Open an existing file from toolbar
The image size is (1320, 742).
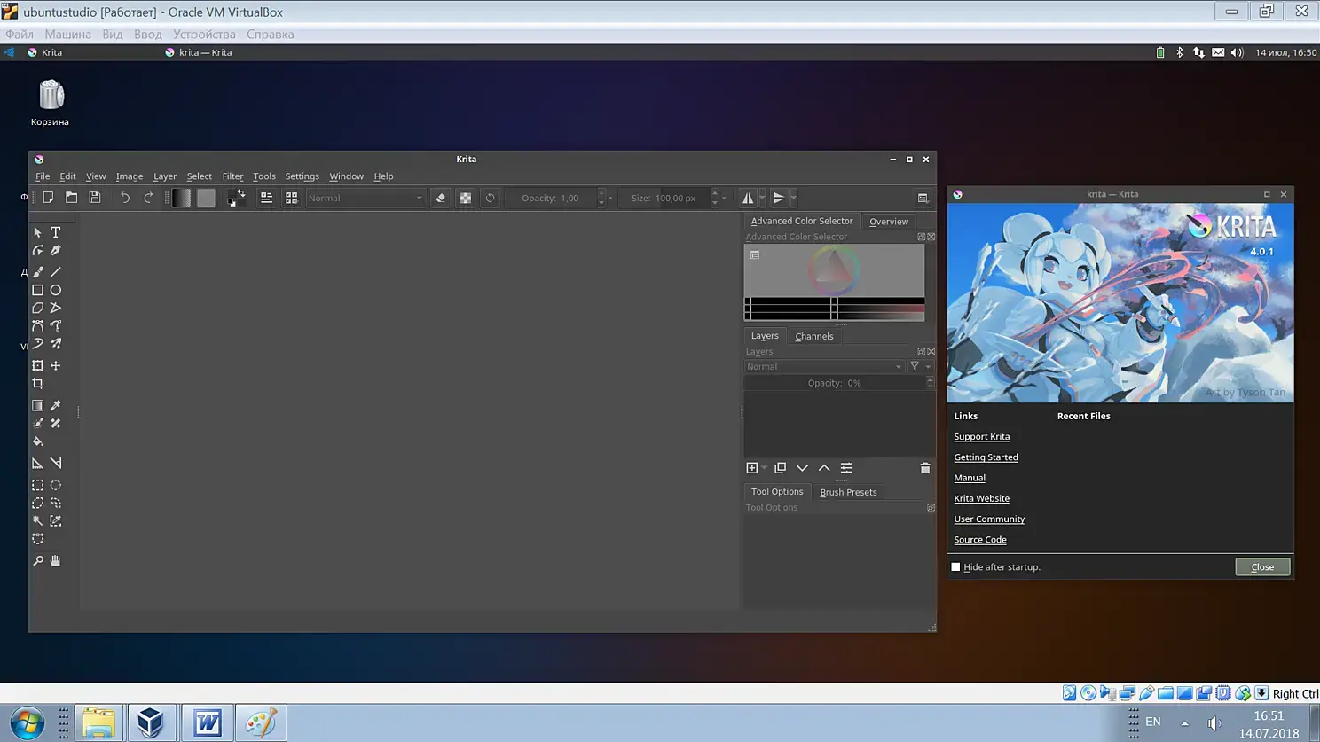click(71, 198)
